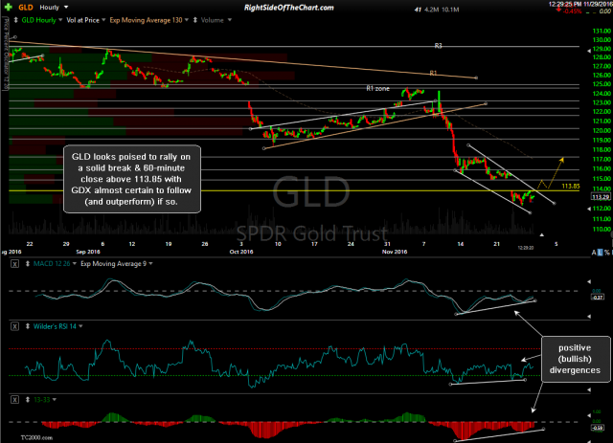Click the move handle beside Volume
613x443 pixels.
195,20
